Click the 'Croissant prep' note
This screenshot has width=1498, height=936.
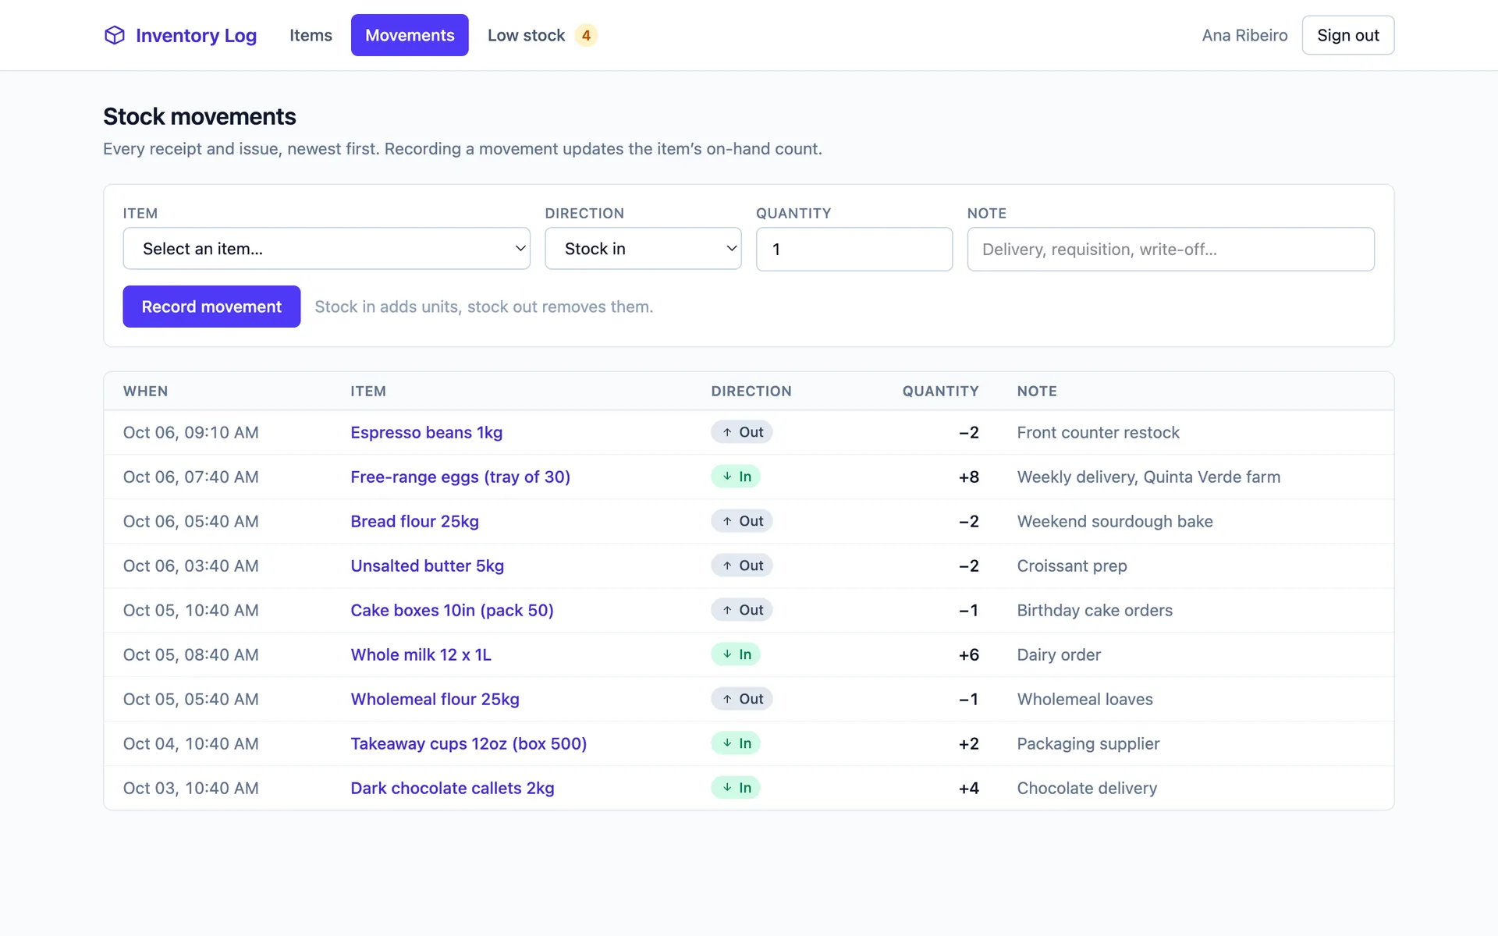(x=1072, y=565)
